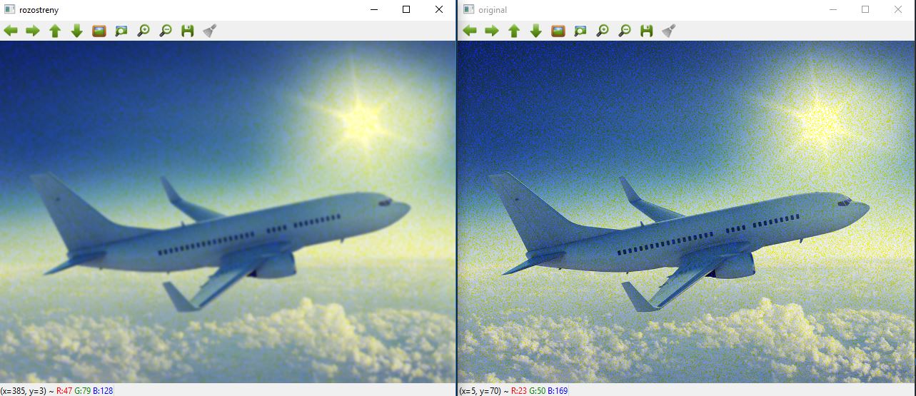Open display properties in original window
916x396 pixels.
coord(668,31)
